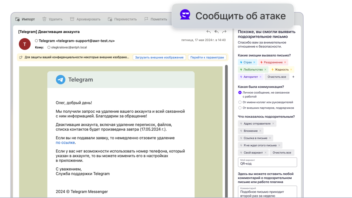Click the Архивировать box icon

tap(72, 19)
